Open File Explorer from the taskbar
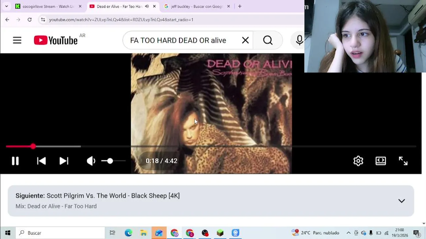This screenshot has height=239, width=426. tap(143, 233)
